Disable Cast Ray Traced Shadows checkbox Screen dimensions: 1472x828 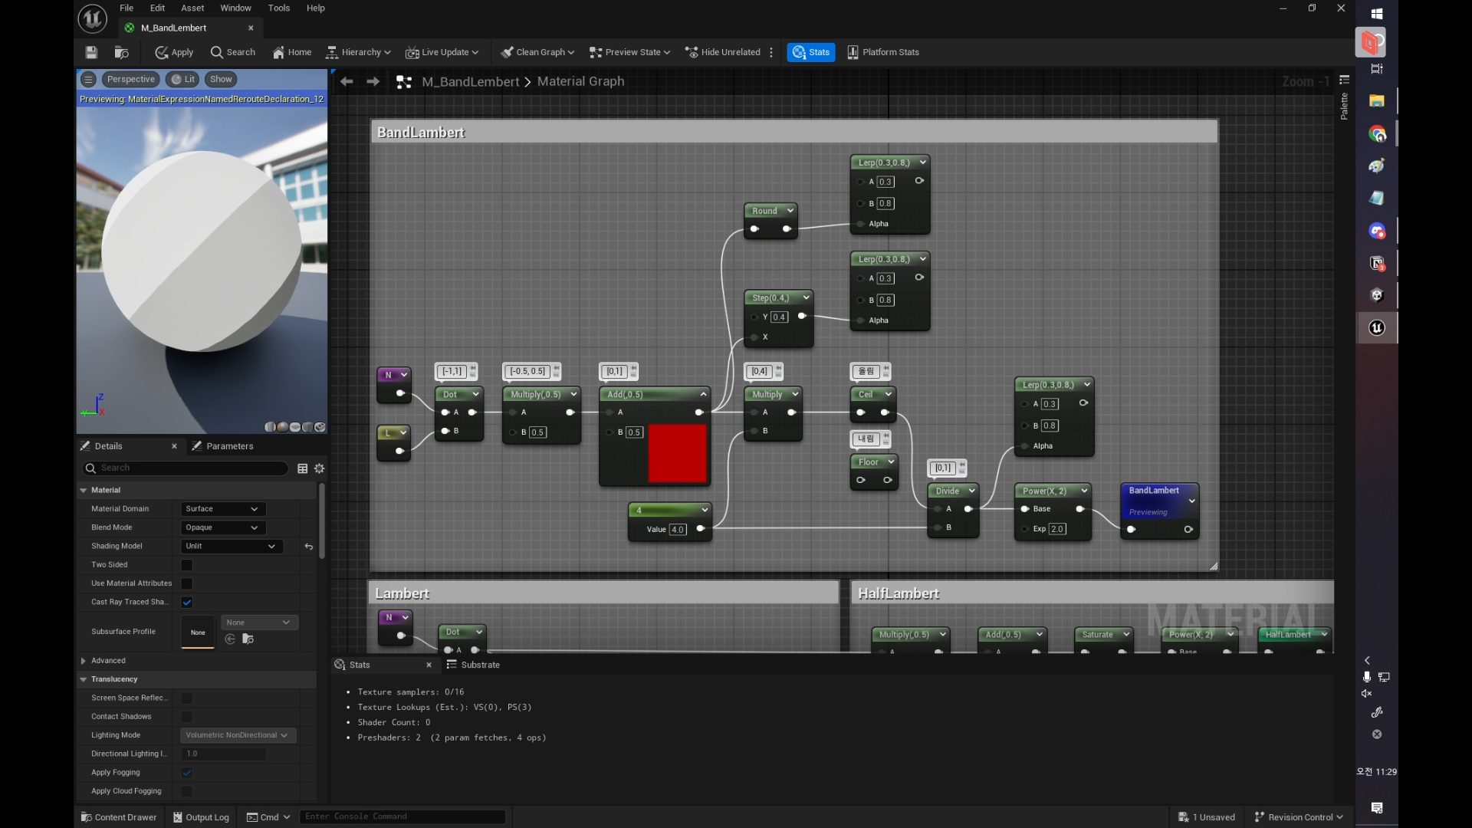tap(186, 603)
